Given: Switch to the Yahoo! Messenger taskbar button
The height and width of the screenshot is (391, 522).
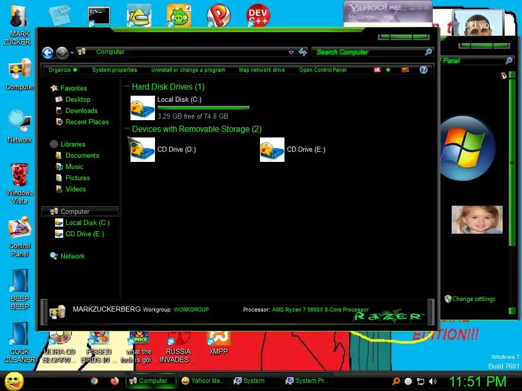Looking at the screenshot, I should pyautogui.click(x=204, y=381).
